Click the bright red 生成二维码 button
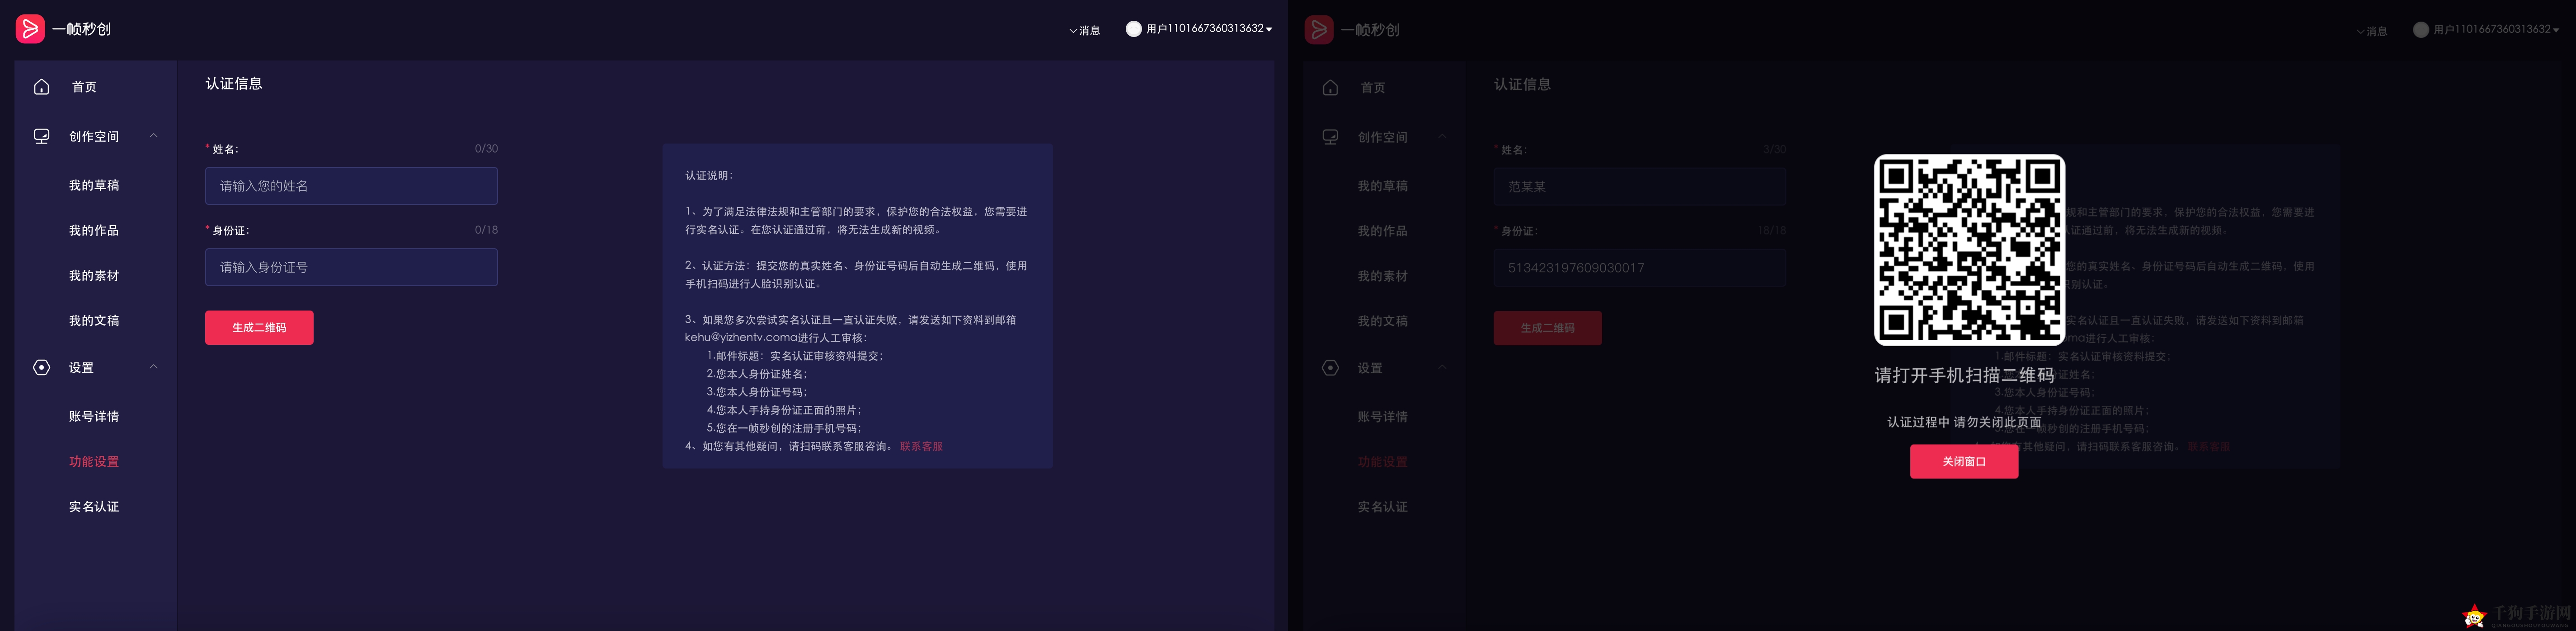 259,328
